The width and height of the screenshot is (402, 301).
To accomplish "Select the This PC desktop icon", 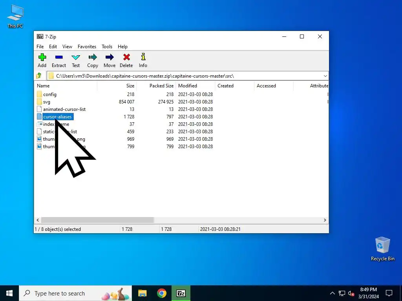I will coord(15,16).
